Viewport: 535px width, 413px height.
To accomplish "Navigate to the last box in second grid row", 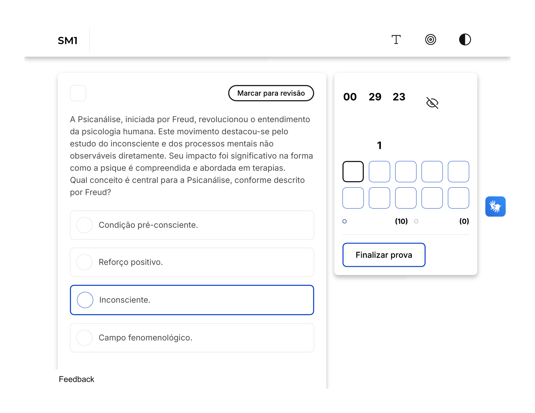I will click(x=458, y=198).
